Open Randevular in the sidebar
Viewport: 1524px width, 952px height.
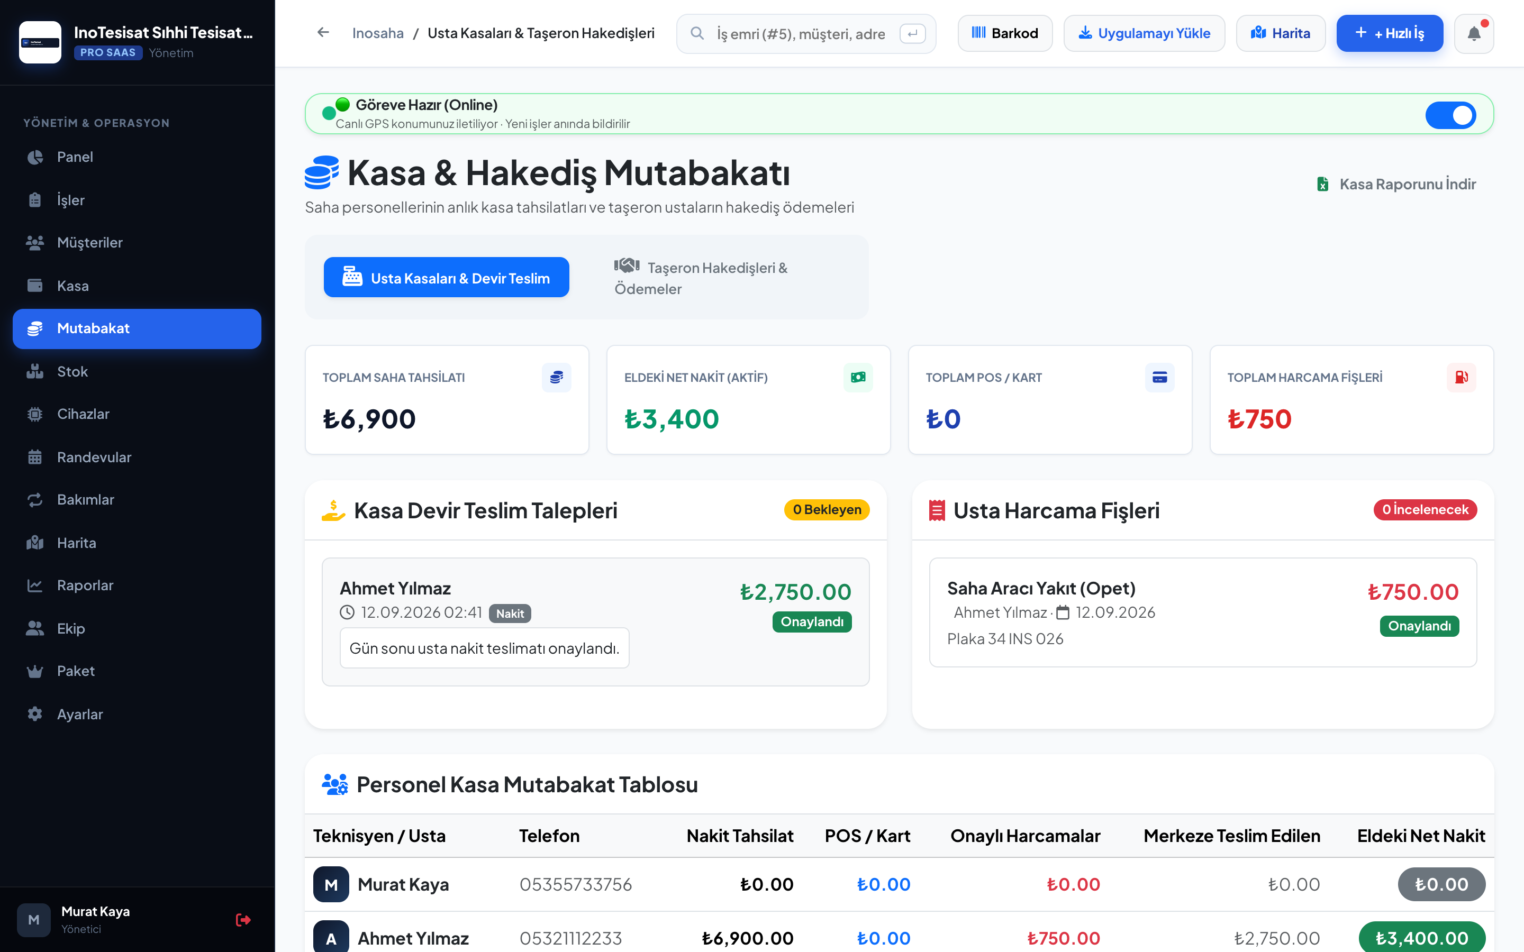click(137, 457)
